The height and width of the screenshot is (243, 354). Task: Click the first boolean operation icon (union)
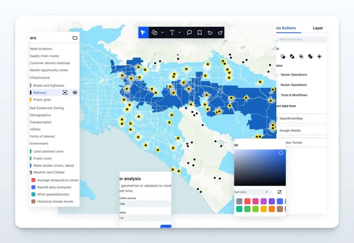coord(283,56)
